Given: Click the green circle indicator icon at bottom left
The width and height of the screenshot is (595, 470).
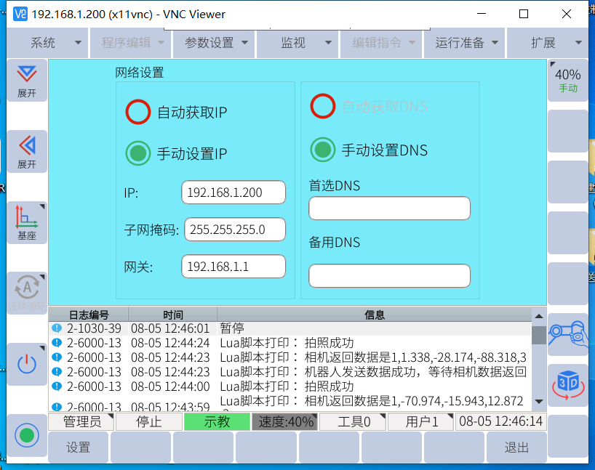Looking at the screenshot, I should click(27, 435).
